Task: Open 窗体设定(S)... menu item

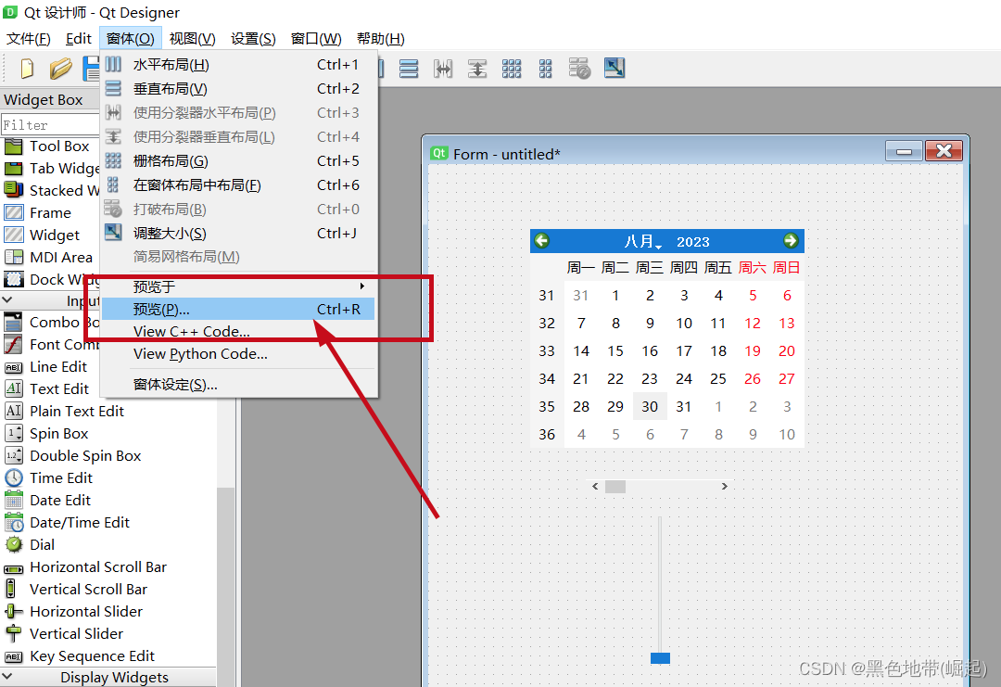Action: 238,385
